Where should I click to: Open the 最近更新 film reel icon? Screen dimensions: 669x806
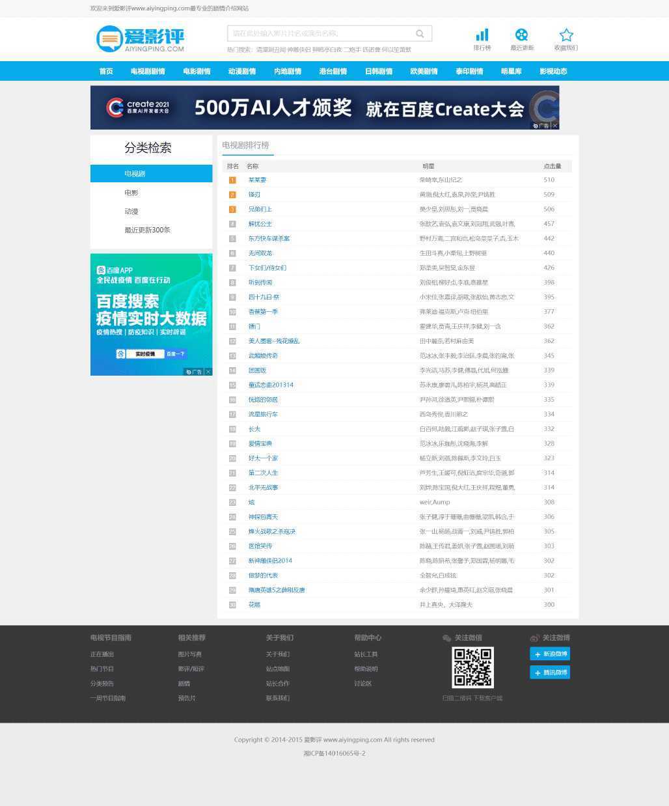click(x=521, y=35)
